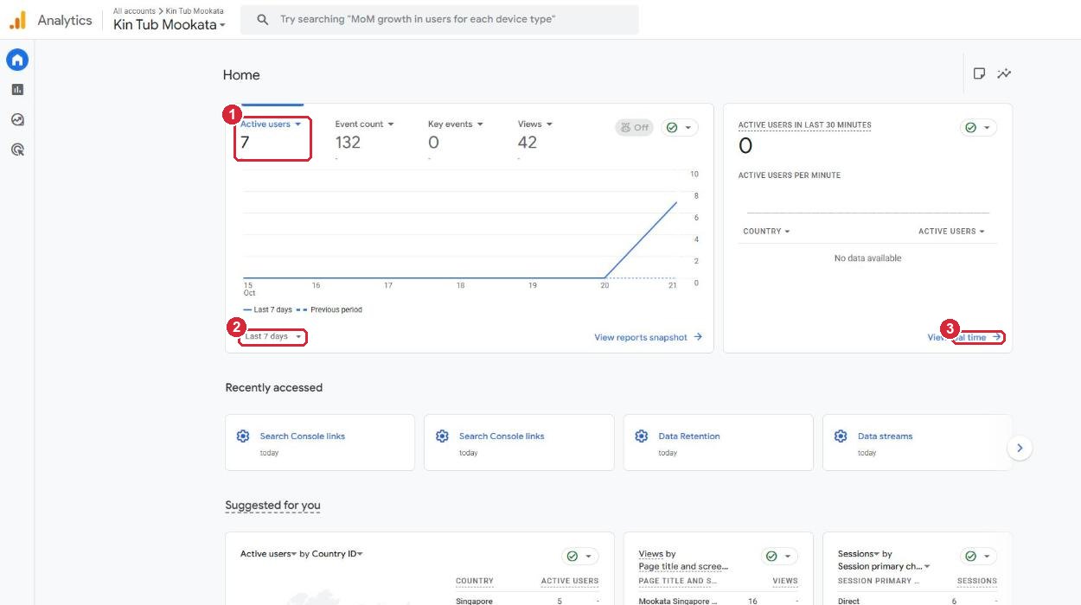
Task: Click the Google Analytics logo
Action: (18, 20)
